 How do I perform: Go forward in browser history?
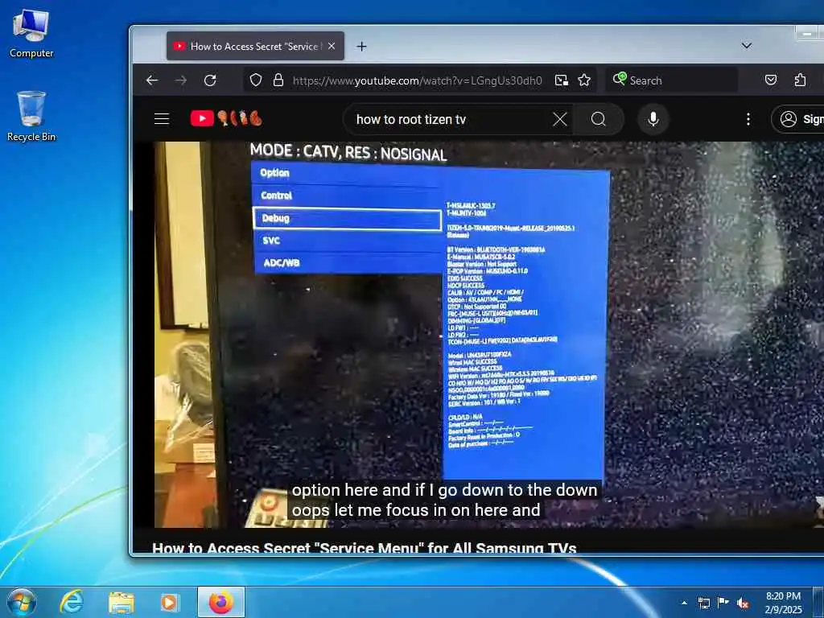pos(181,80)
